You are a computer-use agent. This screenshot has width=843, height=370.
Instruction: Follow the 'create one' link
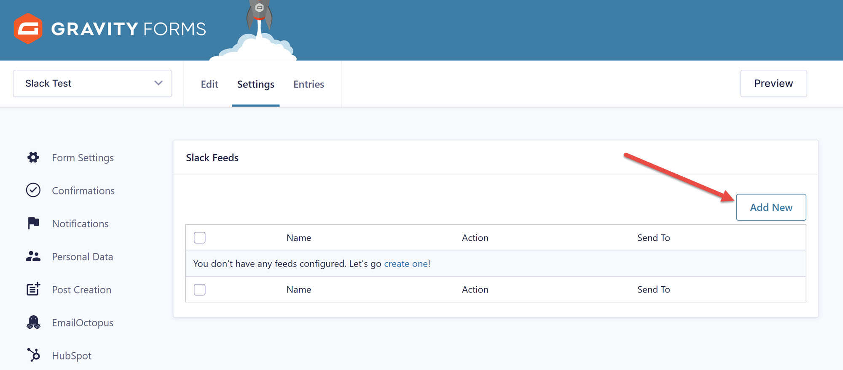(406, 264)
